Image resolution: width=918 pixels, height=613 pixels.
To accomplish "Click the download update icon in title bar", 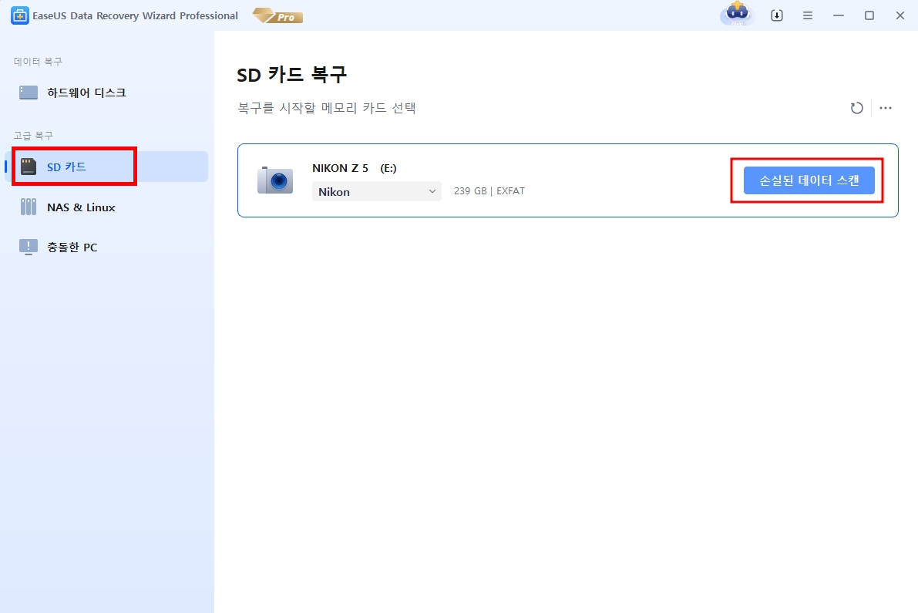I will pos(777,15).
